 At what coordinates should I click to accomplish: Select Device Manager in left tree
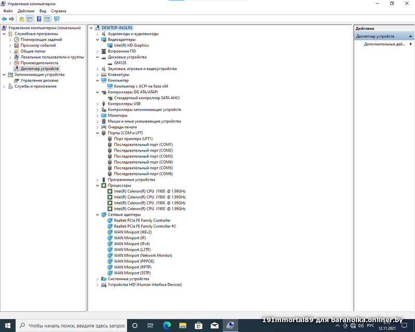40,69
